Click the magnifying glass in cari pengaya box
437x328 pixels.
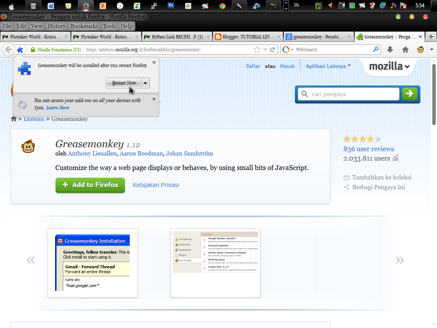(x=304, y=94)
